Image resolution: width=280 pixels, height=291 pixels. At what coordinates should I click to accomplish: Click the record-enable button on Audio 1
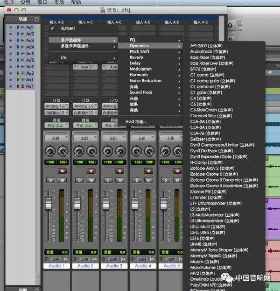(62, 171)
